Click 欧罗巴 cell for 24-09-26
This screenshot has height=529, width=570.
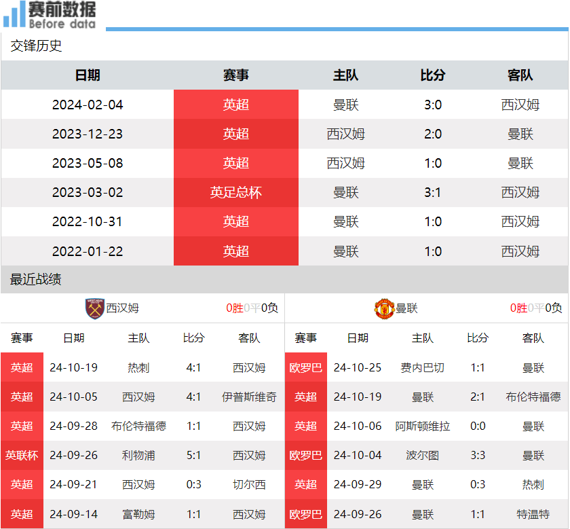(306, 514)
